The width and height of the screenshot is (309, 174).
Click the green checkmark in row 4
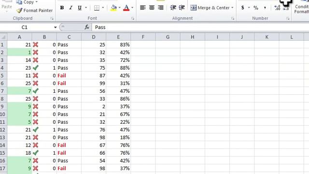coord(35,68)
